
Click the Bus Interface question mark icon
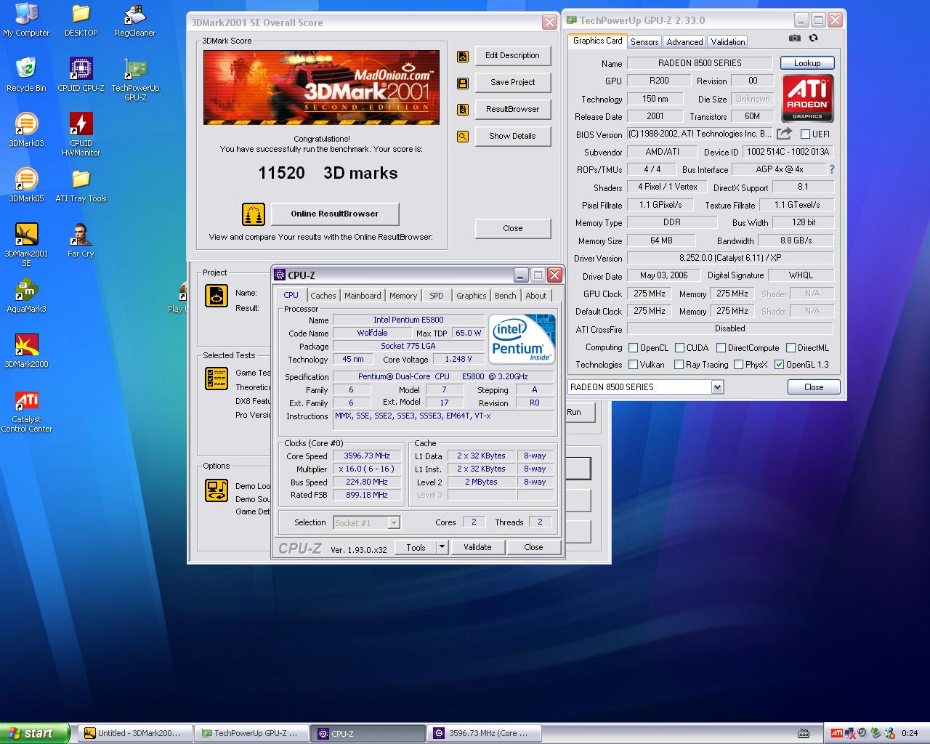click(831, 169)
